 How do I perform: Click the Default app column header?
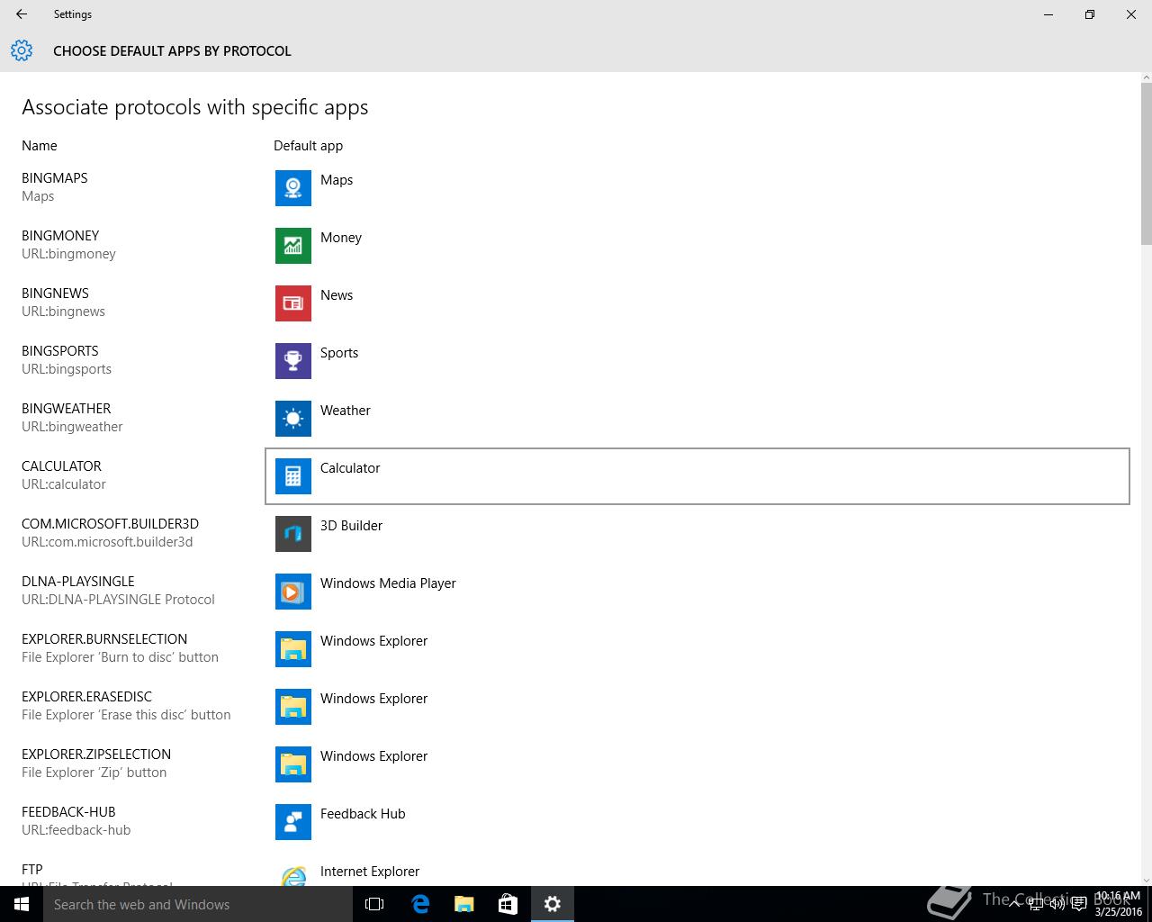pos(308,146)
